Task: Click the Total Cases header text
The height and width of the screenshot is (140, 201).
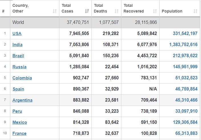Action: (67, 8)
